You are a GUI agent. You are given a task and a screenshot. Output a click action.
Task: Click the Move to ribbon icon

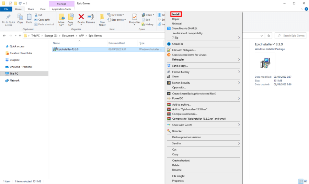(x=61, y=17)
